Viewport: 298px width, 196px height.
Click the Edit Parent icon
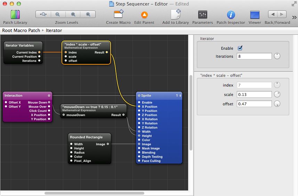(144, 15)
